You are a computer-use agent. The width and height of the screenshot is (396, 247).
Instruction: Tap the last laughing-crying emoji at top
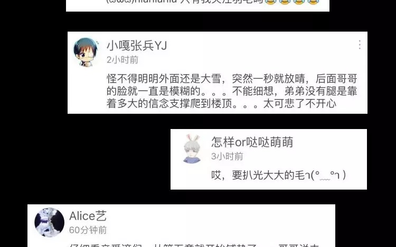(313, 2)
